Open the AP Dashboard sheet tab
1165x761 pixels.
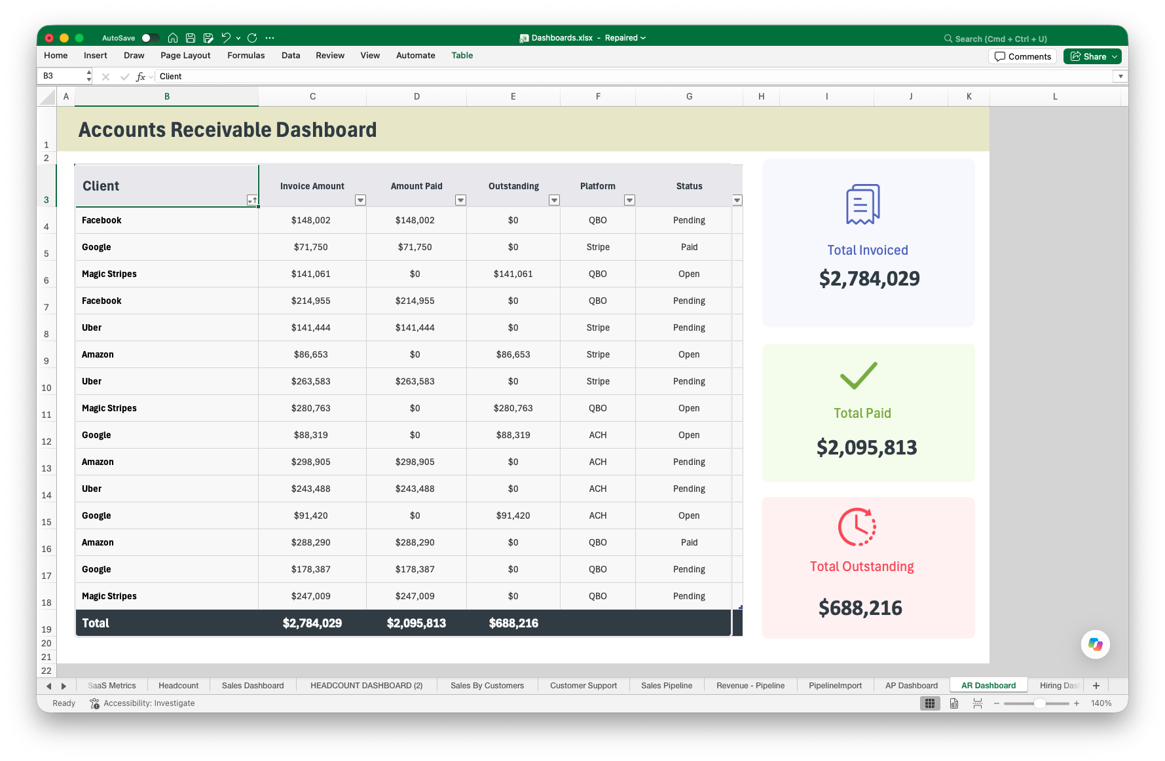[912, 686]
